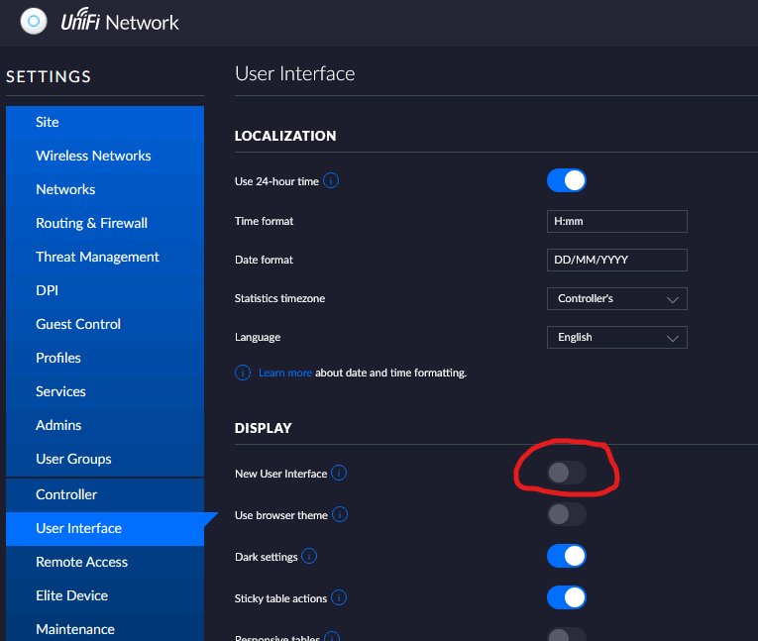Select Threat Management in sidebar
Image resolution: width=758 pixels, height=641 pixels.
pyautogui.click(x=97, y=257)
